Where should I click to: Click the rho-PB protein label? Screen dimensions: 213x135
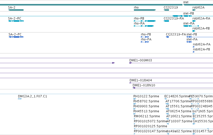(x=146, y=34)
